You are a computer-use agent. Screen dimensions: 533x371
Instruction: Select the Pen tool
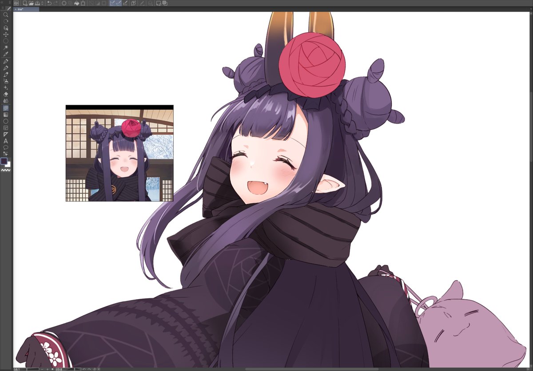click(6, 61)
